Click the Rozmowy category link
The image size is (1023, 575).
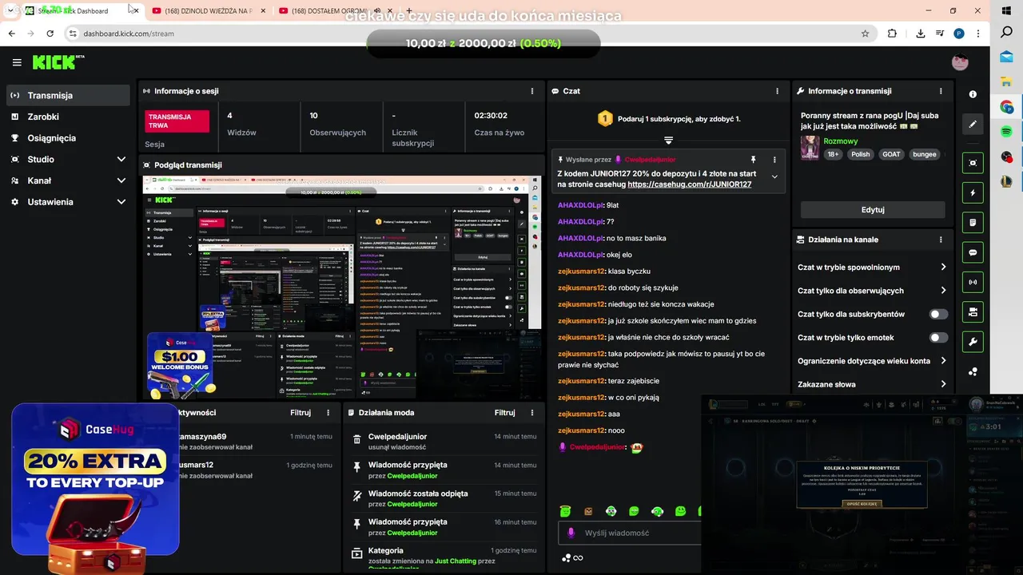click(x=840, y=141)
